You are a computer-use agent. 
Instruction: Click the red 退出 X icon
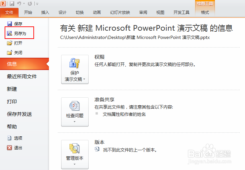pyautogui.click(x=10, y=148)
